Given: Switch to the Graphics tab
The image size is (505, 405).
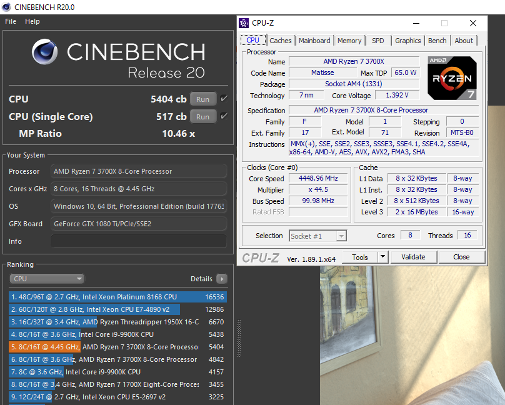Looking at the screenshot, I should (407, 41).
